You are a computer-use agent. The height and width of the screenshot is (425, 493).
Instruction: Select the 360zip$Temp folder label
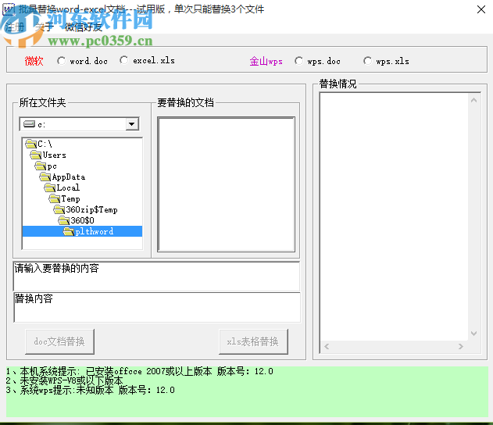(91, 209)
